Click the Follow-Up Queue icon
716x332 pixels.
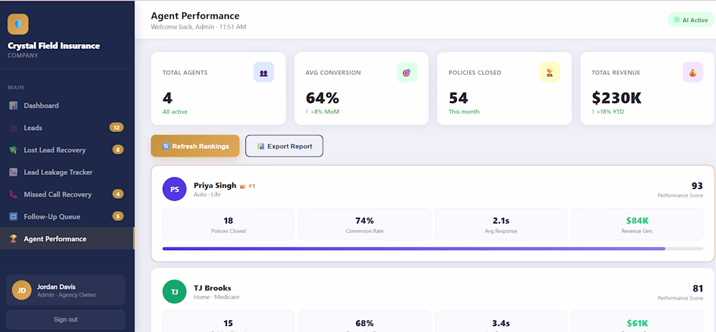click(13, 216)
